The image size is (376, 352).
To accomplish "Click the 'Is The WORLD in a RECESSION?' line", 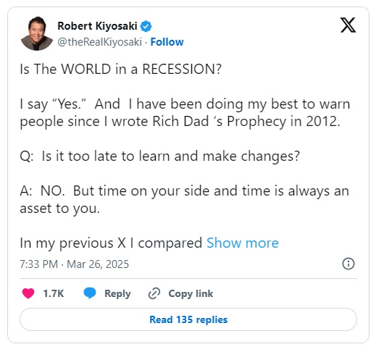I will (121, 69).
